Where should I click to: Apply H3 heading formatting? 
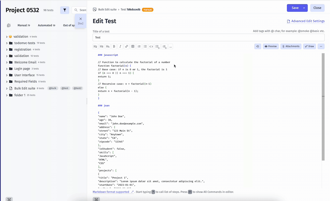point(102,47)
